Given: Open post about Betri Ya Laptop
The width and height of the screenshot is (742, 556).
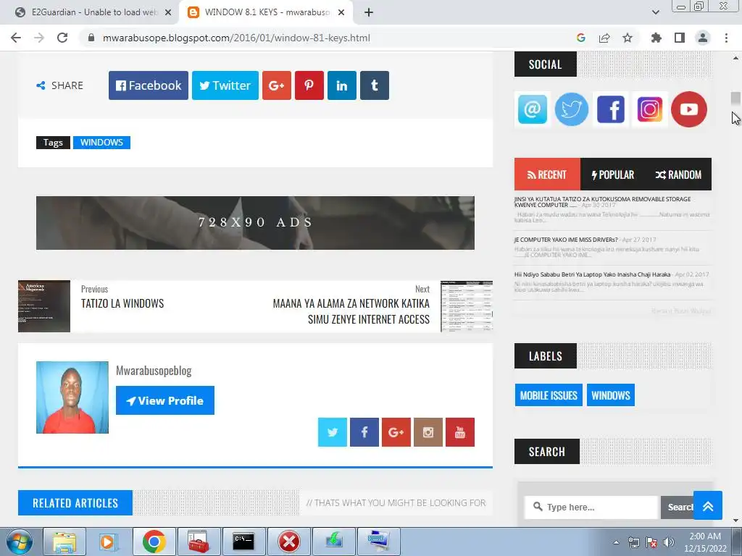Looking at the screenshot, I should click(x=593, y=274).
